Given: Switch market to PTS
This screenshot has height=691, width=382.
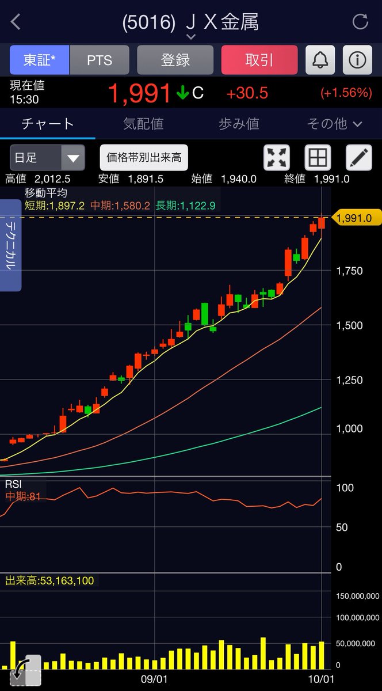Looking at the screenshot, I should pos(99,60).
